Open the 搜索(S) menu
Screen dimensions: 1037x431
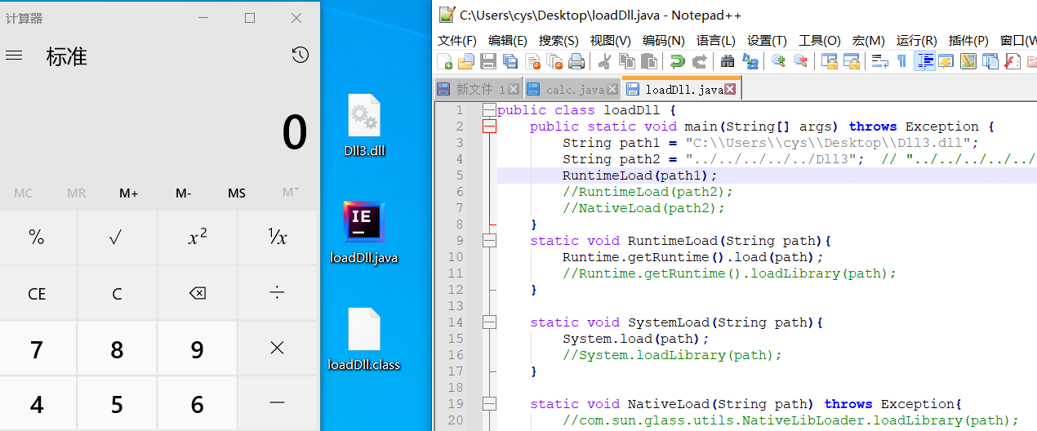coord(559,40)
